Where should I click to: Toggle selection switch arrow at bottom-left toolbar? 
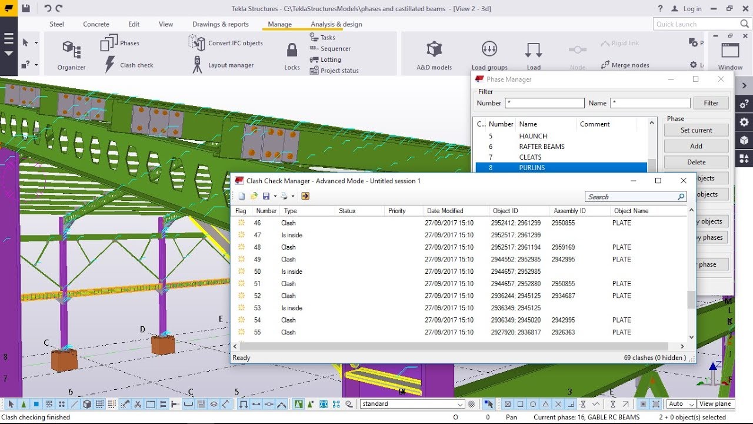tap(11, 404)
